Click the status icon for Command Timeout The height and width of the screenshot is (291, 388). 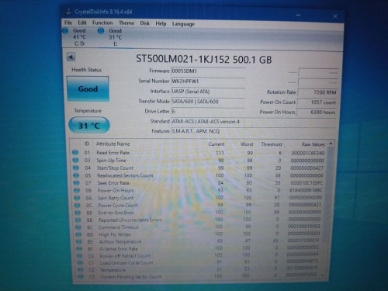(78, 227)
